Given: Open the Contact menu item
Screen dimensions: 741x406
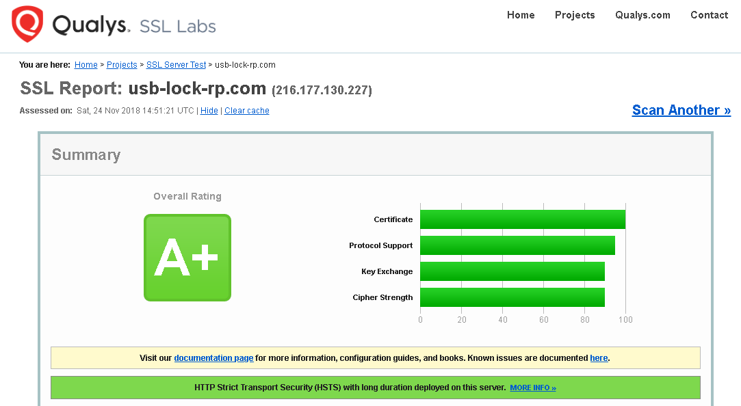Looking at the screenshot, I should (x=710, y=15).
